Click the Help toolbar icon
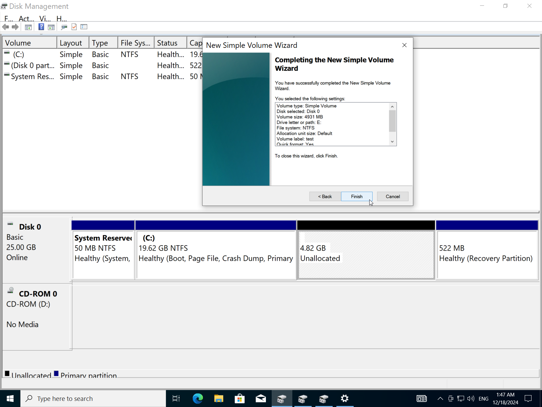The image size is (542, 407). [x=41, y=27]
